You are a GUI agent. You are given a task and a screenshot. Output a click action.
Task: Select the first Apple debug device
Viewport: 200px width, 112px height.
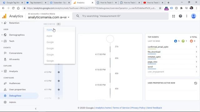[59, 30]
